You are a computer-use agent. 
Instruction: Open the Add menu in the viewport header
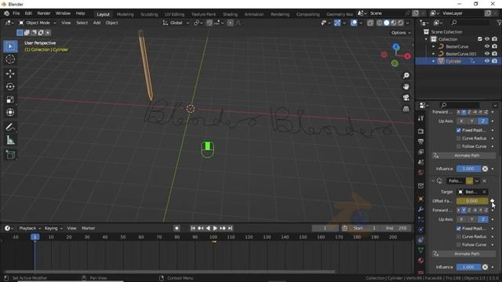(x=96, y=23)
